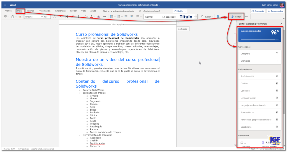The image size is (287, 152).
Task: Zoom out with status bar minus
Action: [249, 149]
